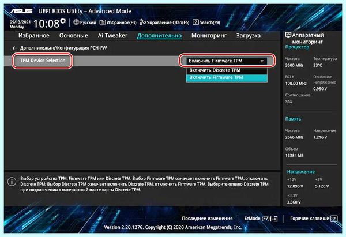Click the 36x ratio value

pos(288,101)
